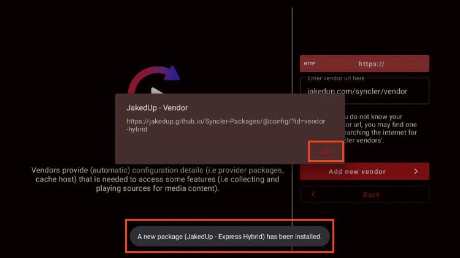Click the jakedup.github.io vendor URL text

click(226, 125)
